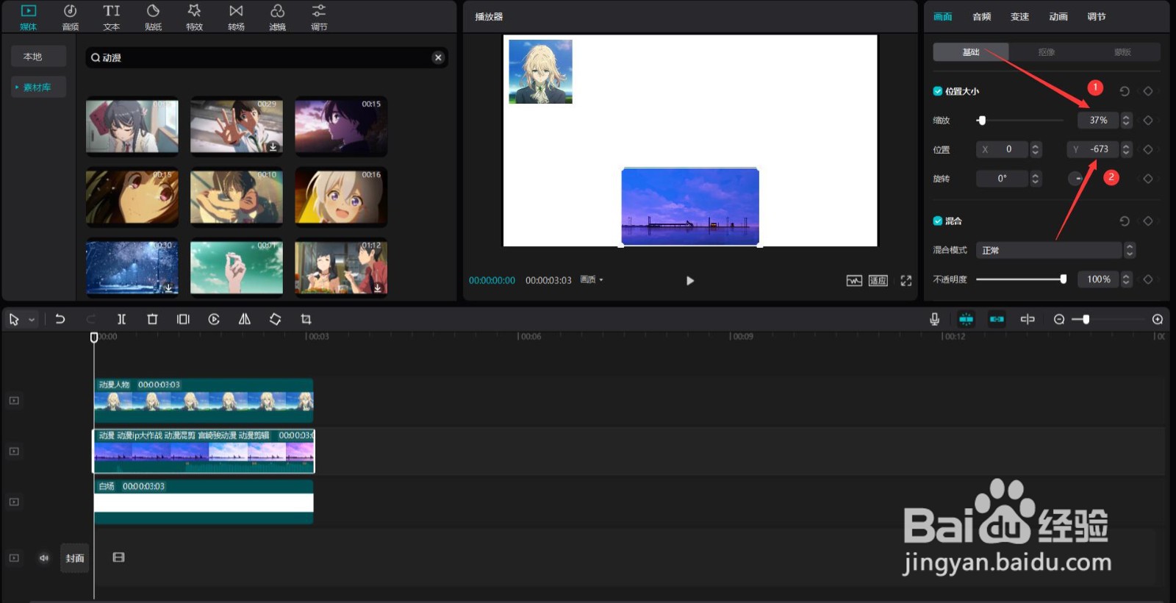Image resolution: width=1176 pixels, height=603 pixels.
Task: Click the freeze frame tool icon
Action: pyautogui.click(x=183, y=319)
